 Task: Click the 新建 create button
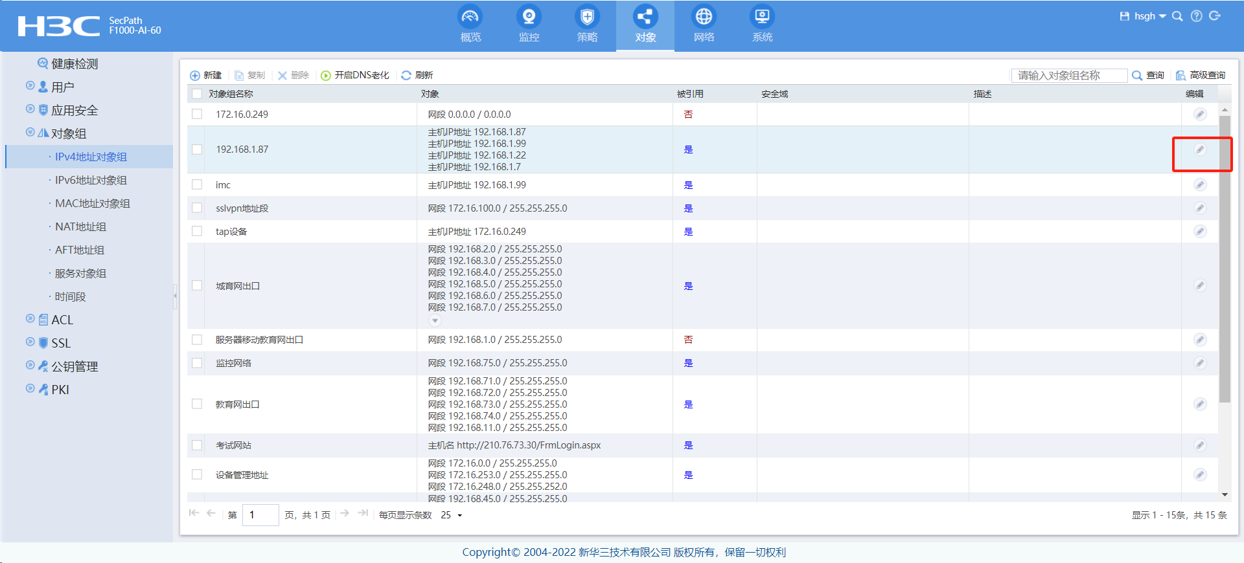pos(205,76)
